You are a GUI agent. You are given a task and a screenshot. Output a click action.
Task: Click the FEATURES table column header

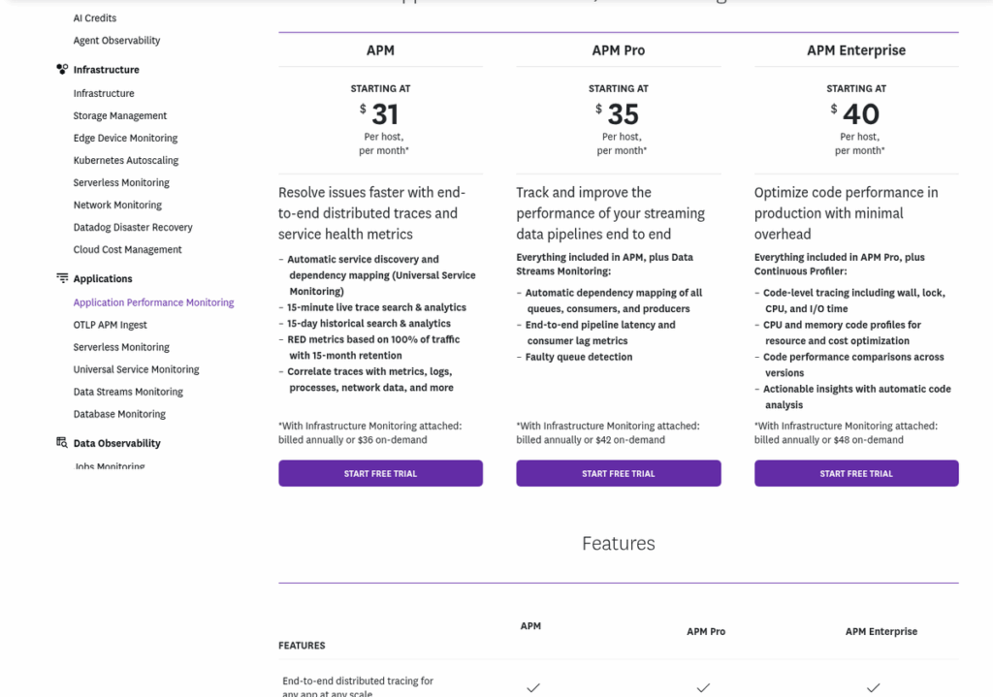(x=303, y=645)
